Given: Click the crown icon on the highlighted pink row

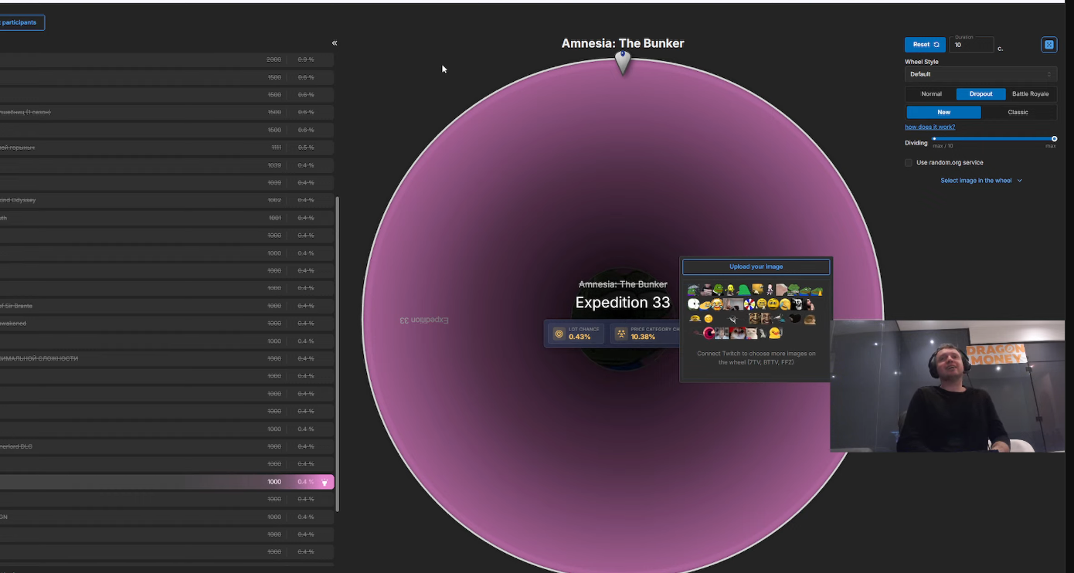Looking at the screenshot, I should point(325,482).
